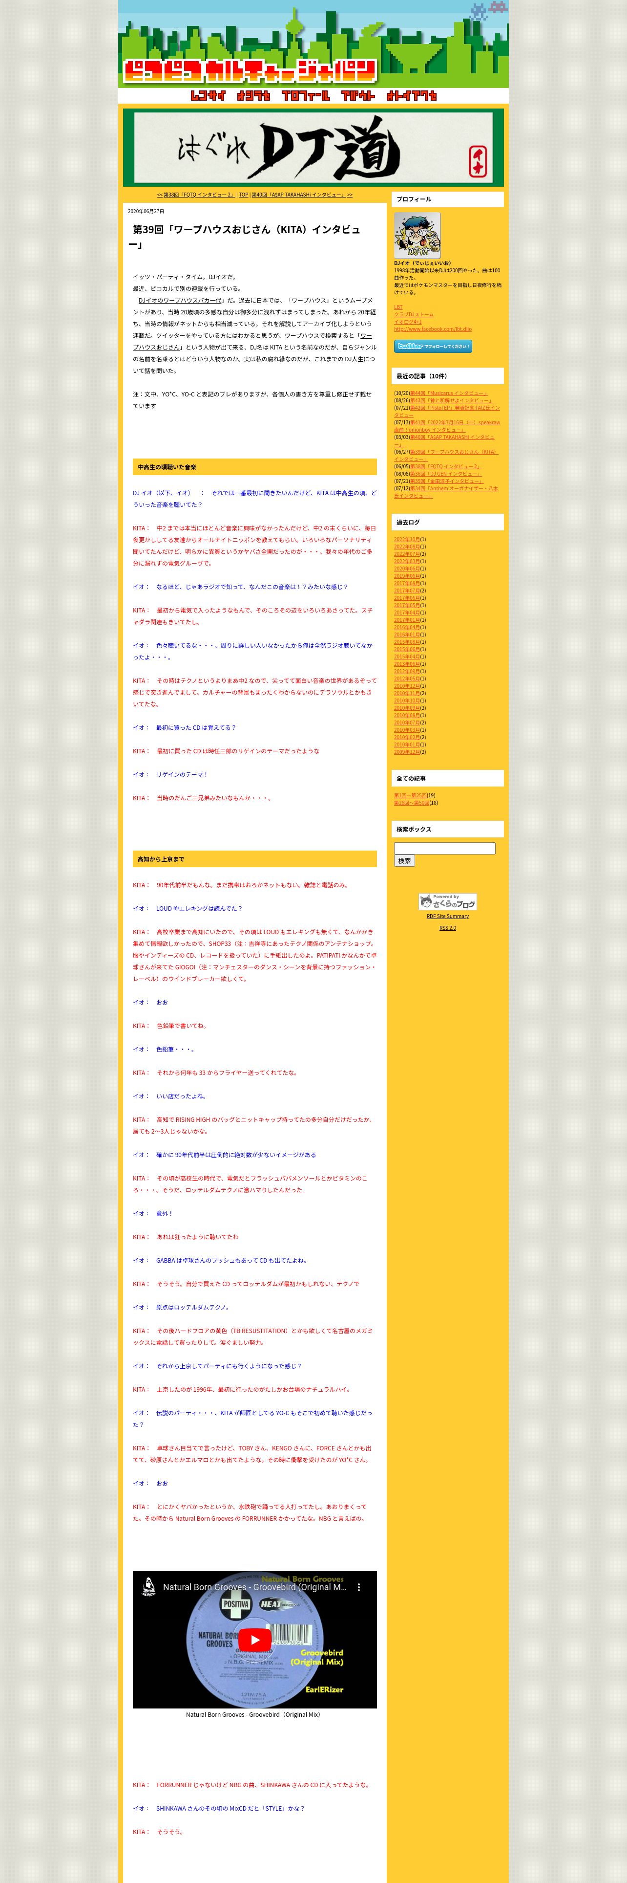Click the Twitter follow button

click(433, 347)
